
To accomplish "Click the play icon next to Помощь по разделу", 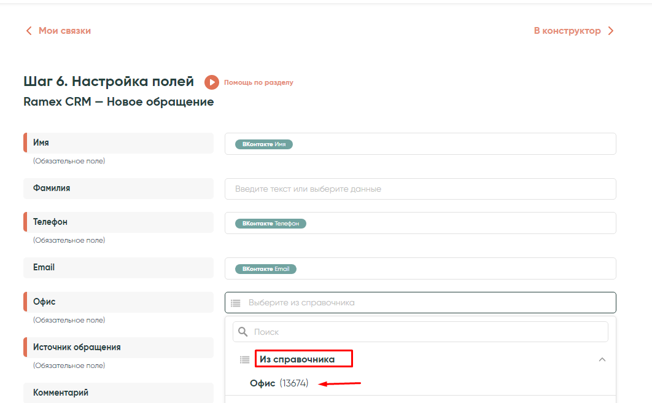I will pyautogui.click(x=212, y=82).
